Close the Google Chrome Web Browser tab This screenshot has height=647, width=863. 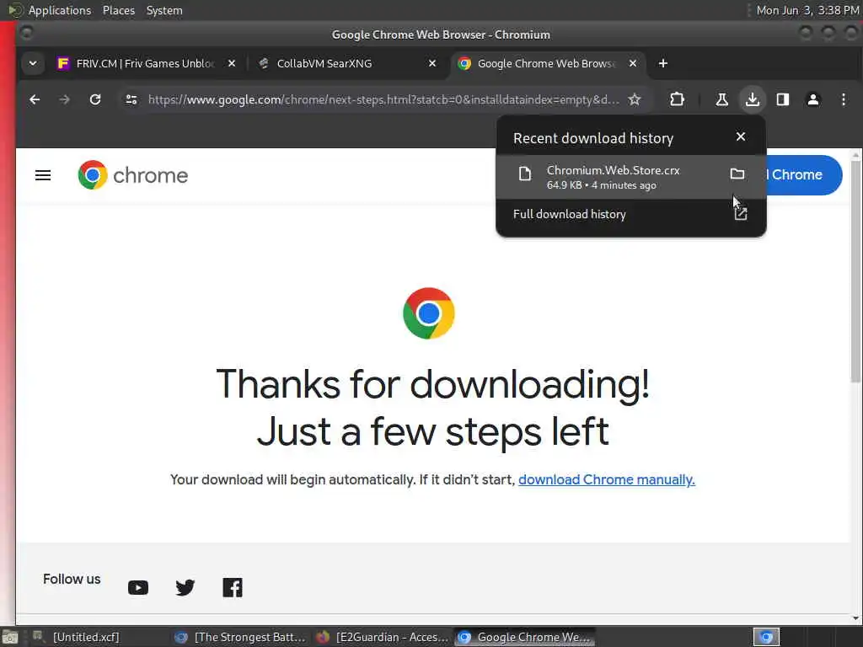[x=633, y=64]
